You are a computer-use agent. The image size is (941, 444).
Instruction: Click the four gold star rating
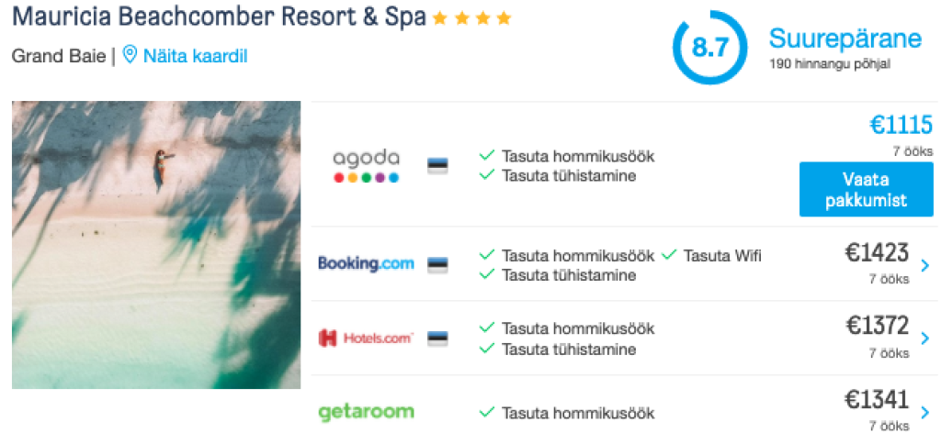pyautogui.click(x=471, y=18)
